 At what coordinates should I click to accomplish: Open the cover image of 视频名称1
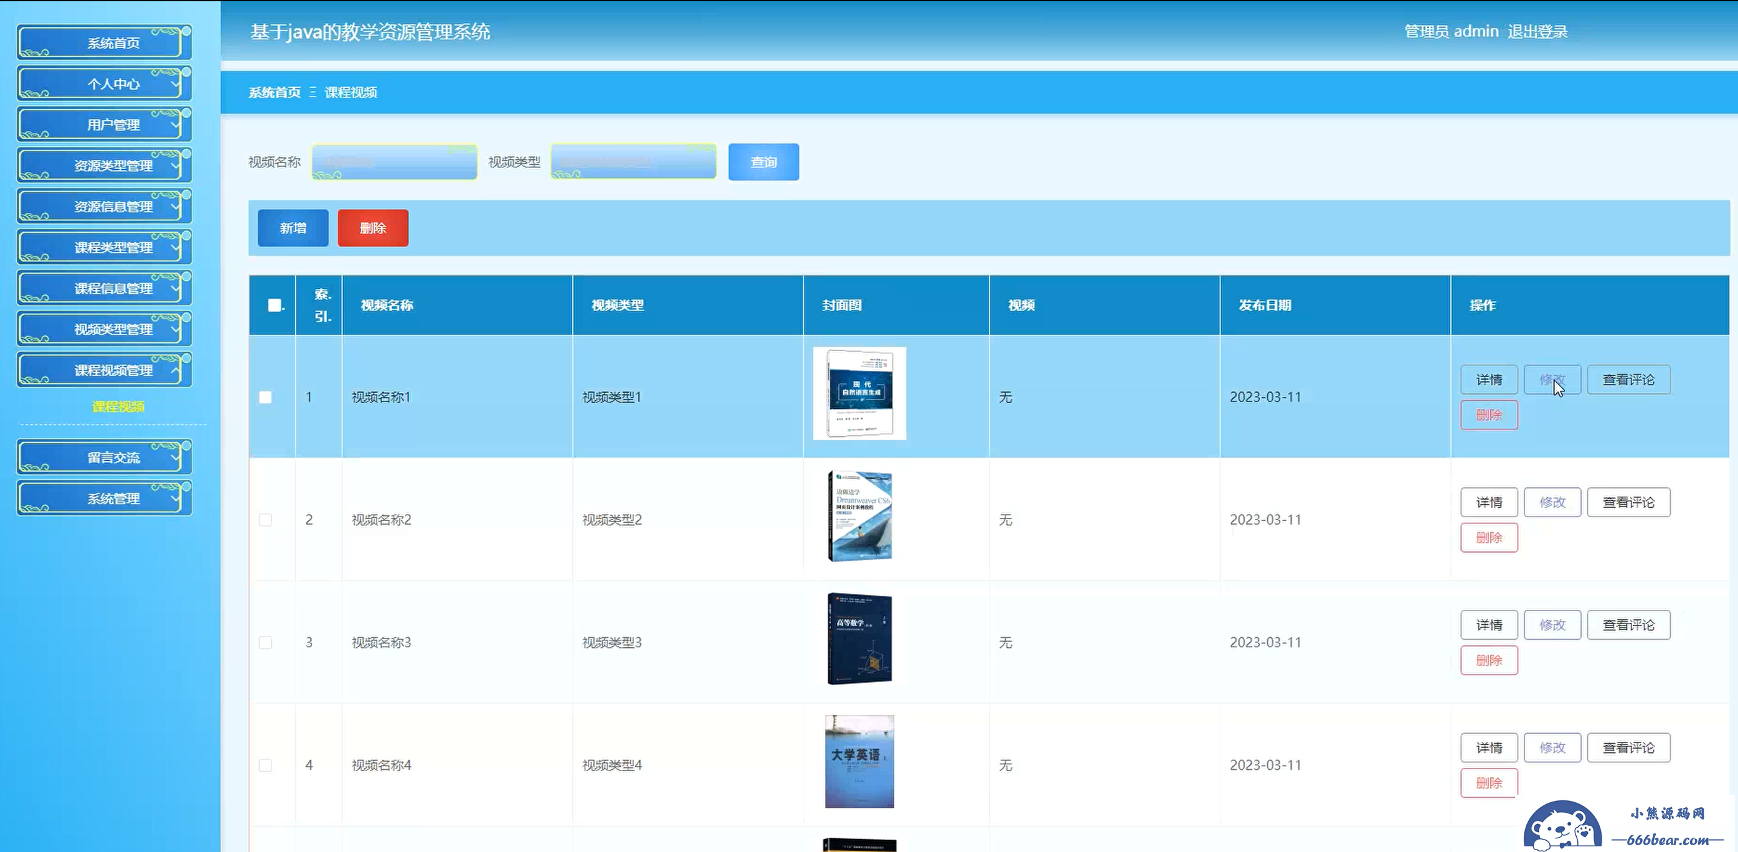(x=859, y=394)
